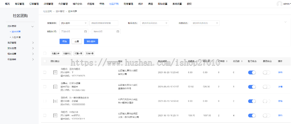Open 订单管理 in the top menu

tap(34, 4)
